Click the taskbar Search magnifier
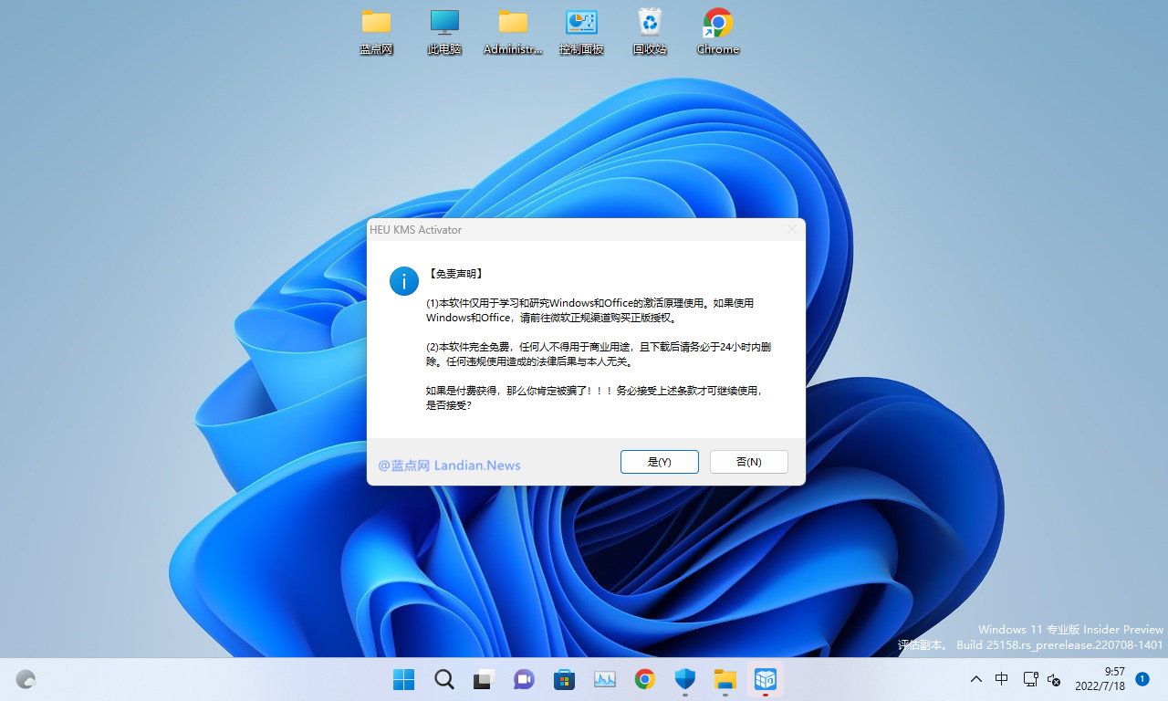This screenshot has height=701, width=1168. coord(443,679)
